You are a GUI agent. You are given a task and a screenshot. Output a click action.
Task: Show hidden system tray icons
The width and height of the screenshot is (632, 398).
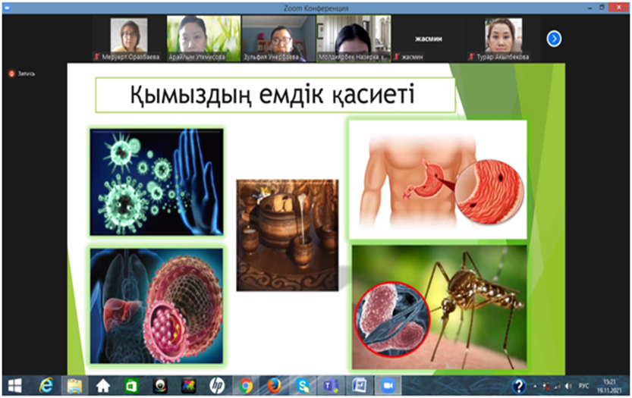coord(535,385)
